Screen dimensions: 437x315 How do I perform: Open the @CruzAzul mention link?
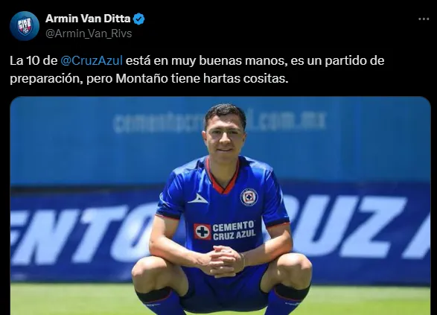point(92,60)
